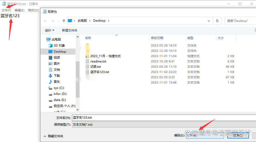Click the 图片 folder icon in the sidebar

click(50, 64)
